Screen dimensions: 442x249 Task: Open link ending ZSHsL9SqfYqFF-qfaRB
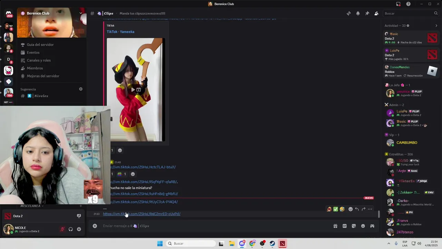[144, 182]
